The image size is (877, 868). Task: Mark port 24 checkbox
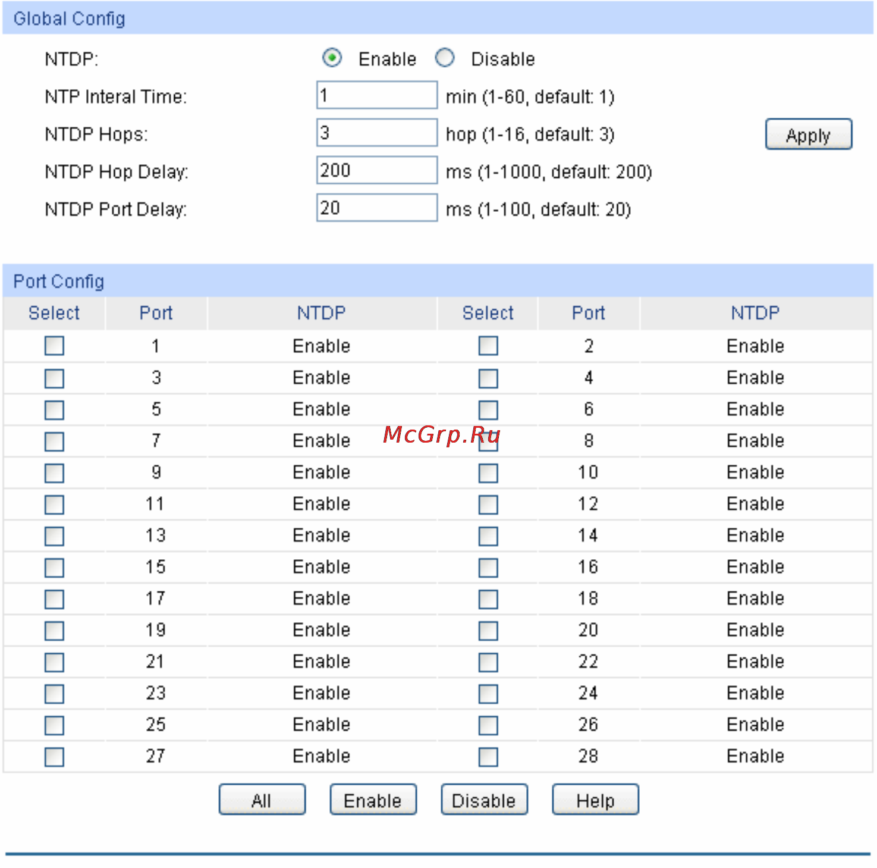[x=488, y=694]
